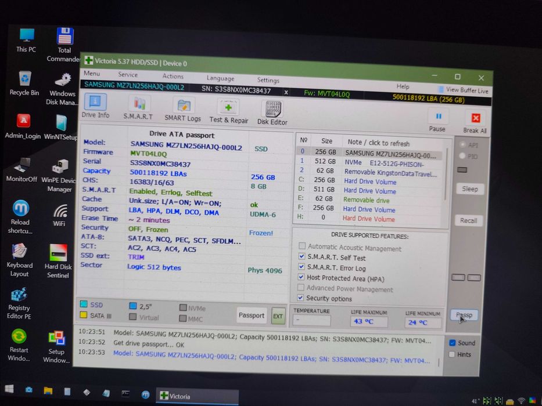The image size is (542, 406).
Task: Select the D: 511 GB Hard Drive Volume
Action: click(369, 190)
